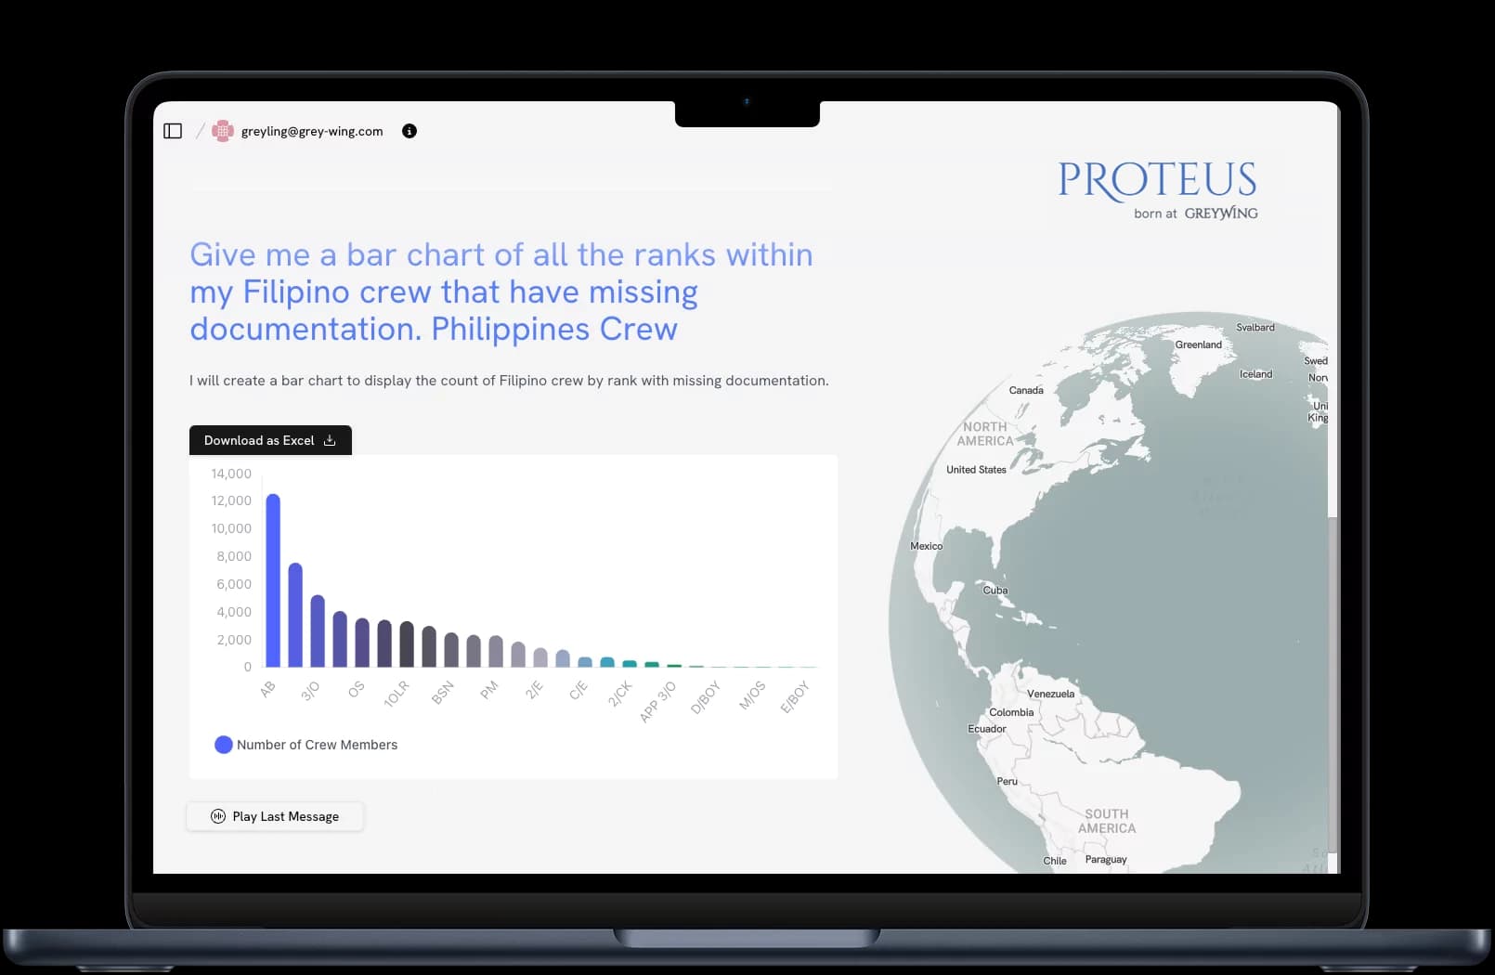Click the query heading about Filipino crew
Screen dimensions: 1495x975
coord(501,292)
